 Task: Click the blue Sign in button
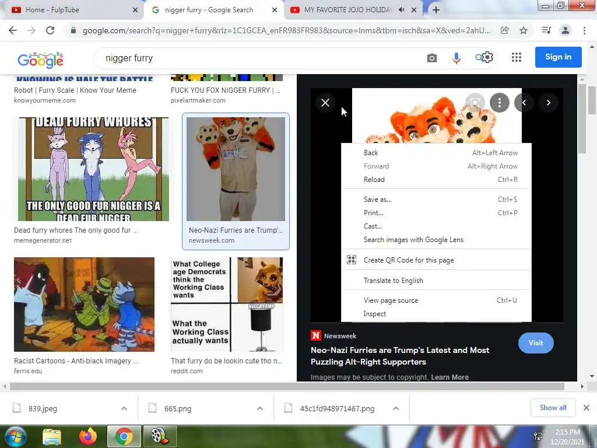pos(558,57)
